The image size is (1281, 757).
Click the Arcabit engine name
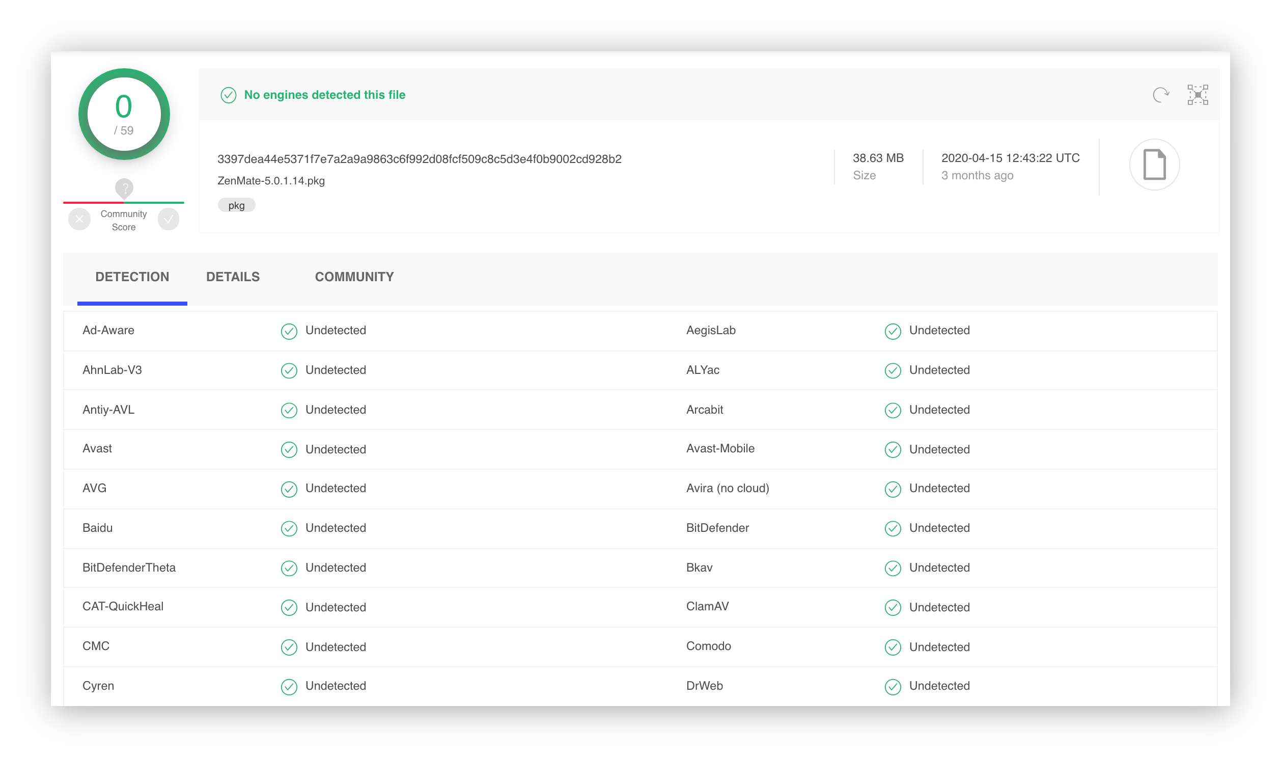[705, 410]
